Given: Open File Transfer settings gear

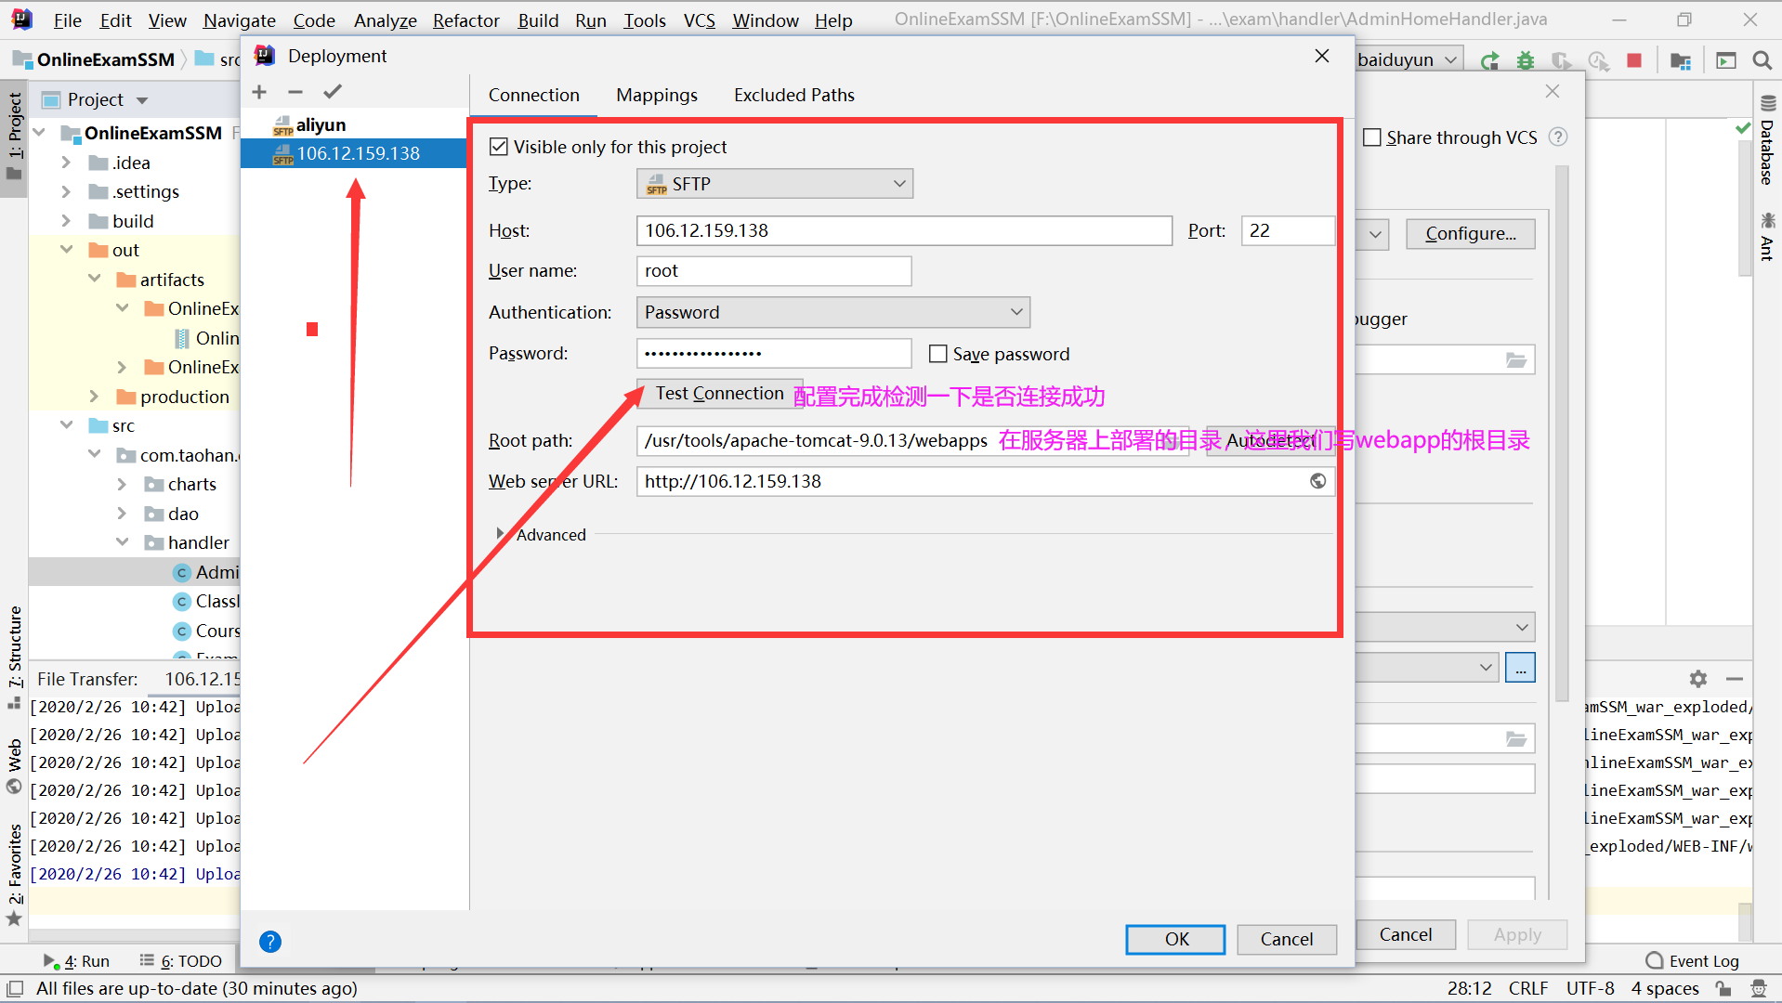Looking at the screenshot, I should tap(1698, 679).
